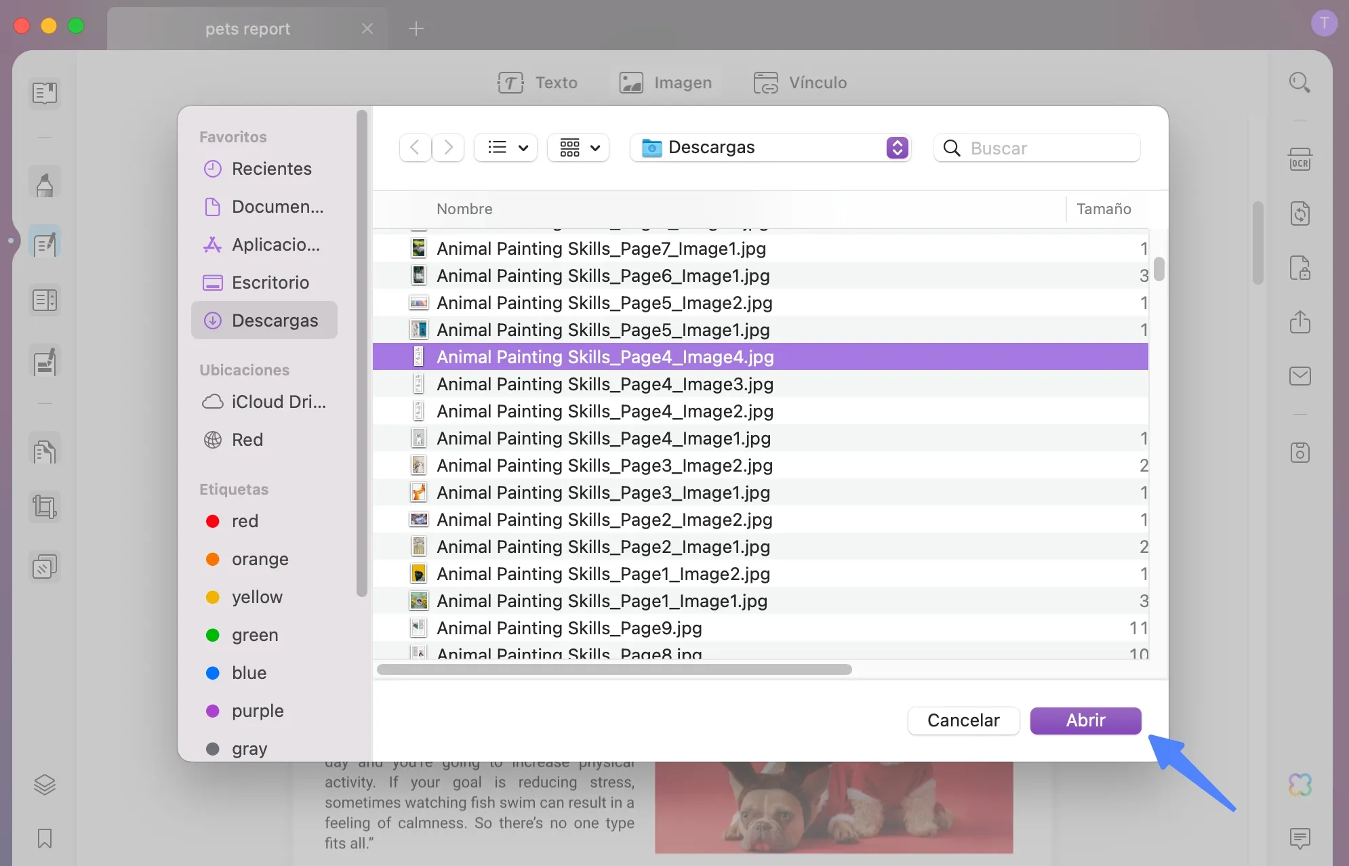Go forward in file dialog

pos(448,148)
